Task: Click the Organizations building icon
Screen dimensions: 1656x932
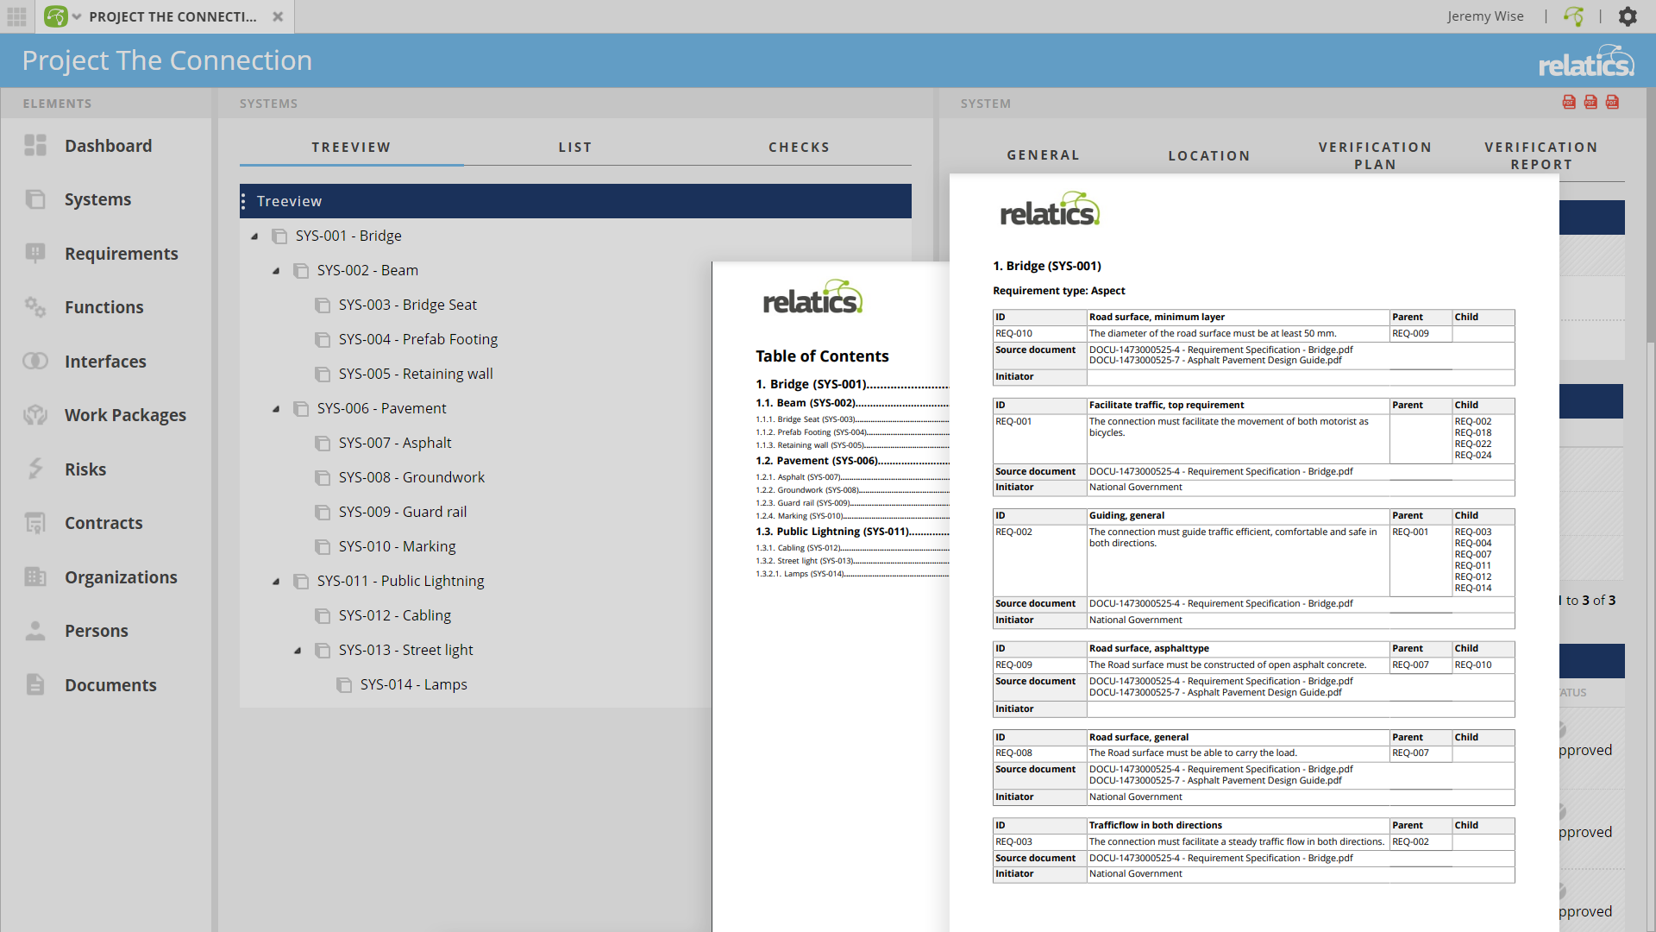Action: pos(34,576)
